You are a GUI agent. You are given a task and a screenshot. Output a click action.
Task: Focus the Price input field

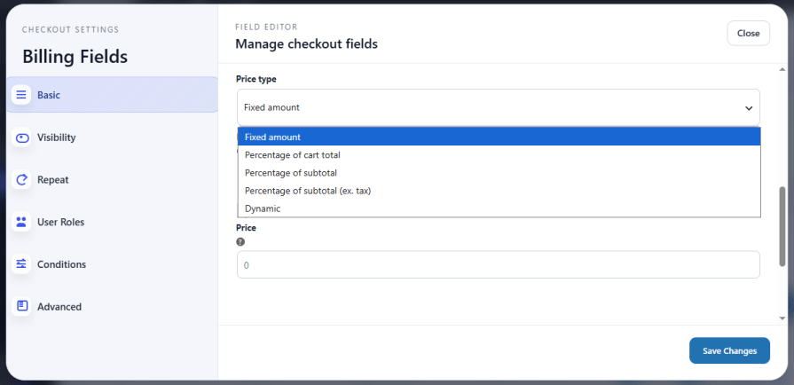click(x=499, y=264)
